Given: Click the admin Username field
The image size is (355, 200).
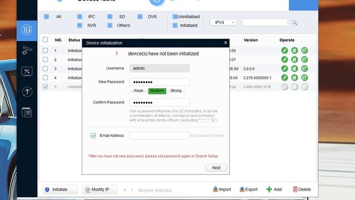Looking at the screenshot, I should [x=160, y=68].
